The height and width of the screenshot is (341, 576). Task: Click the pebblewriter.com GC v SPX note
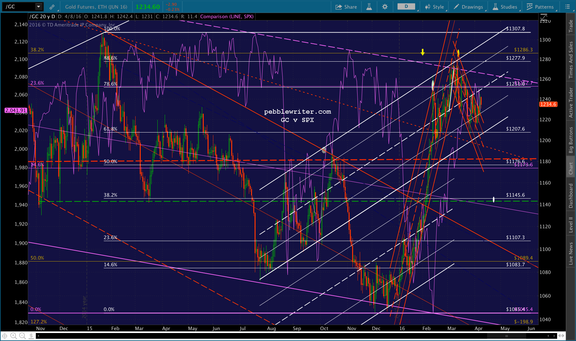tap(297, 116)
